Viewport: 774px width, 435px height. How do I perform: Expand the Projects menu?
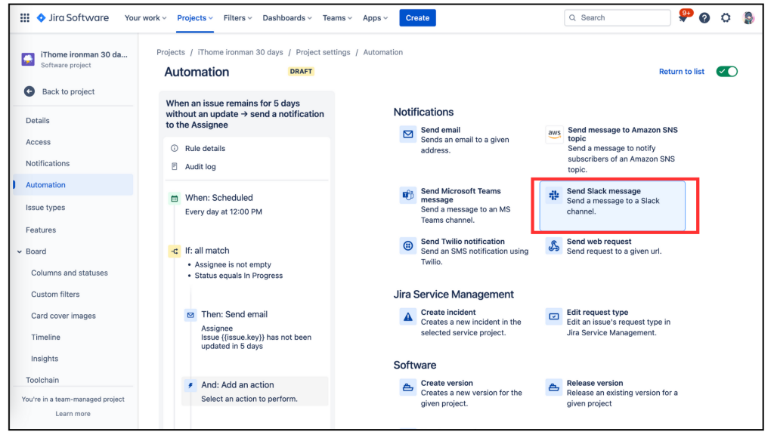coord(195,18)
